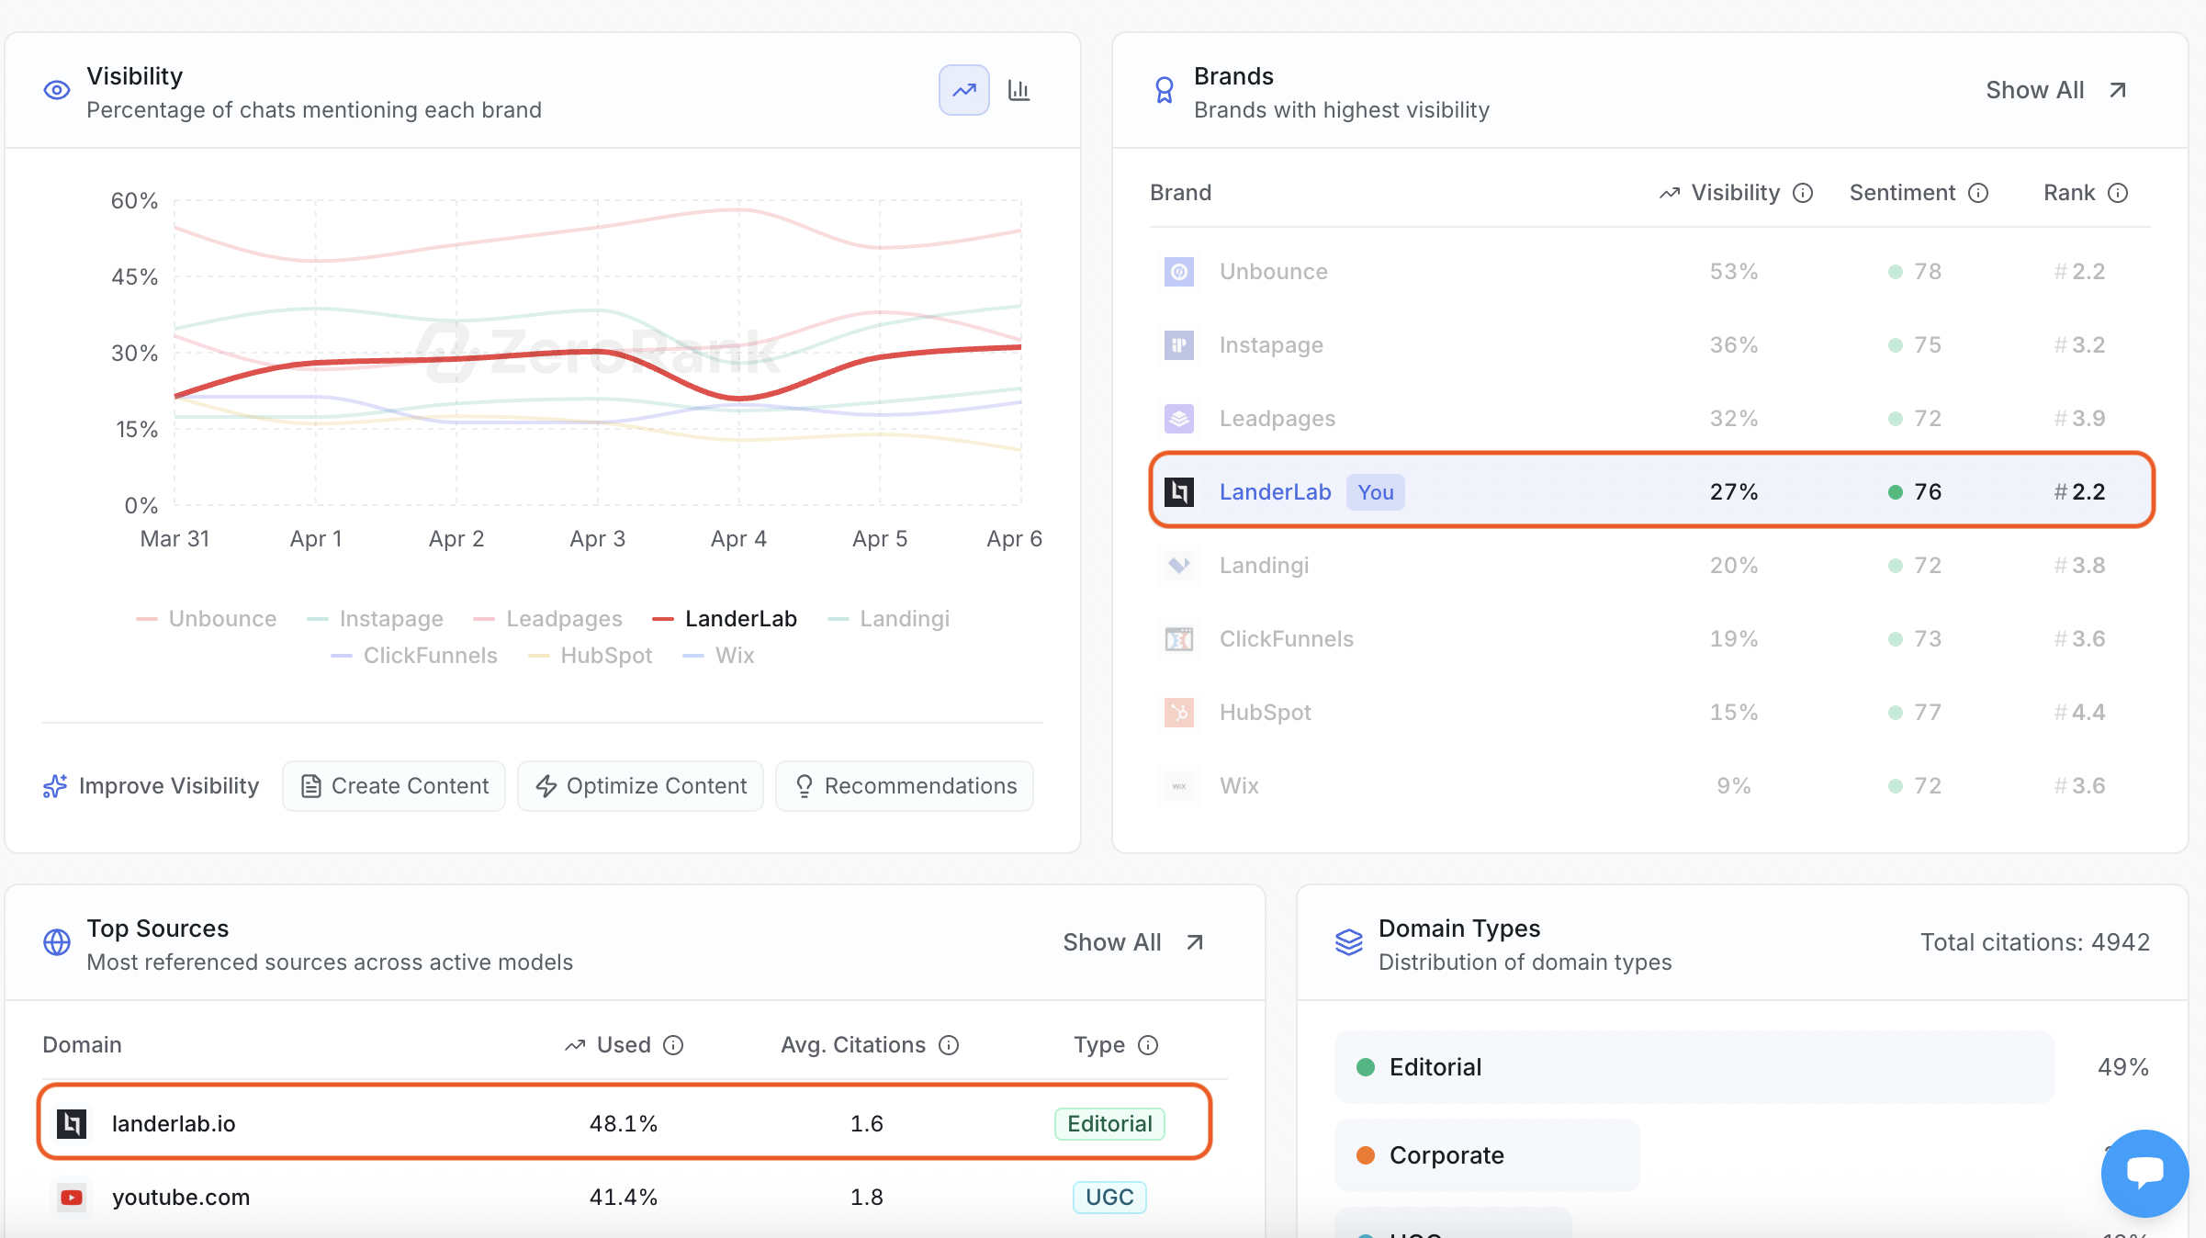Image resolution: width=2206 pixels, height=1238 pixels.
Task: Click the Type column info icon
Action: point(1148,1045)
